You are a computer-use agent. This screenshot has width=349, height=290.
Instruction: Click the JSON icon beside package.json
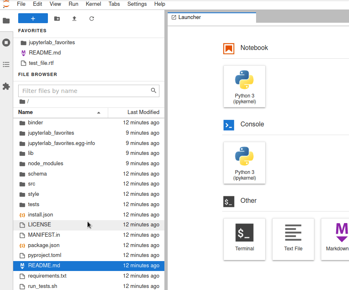[22, 245]
